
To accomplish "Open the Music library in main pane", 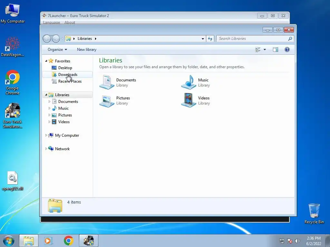I will (x=196, y=82).
